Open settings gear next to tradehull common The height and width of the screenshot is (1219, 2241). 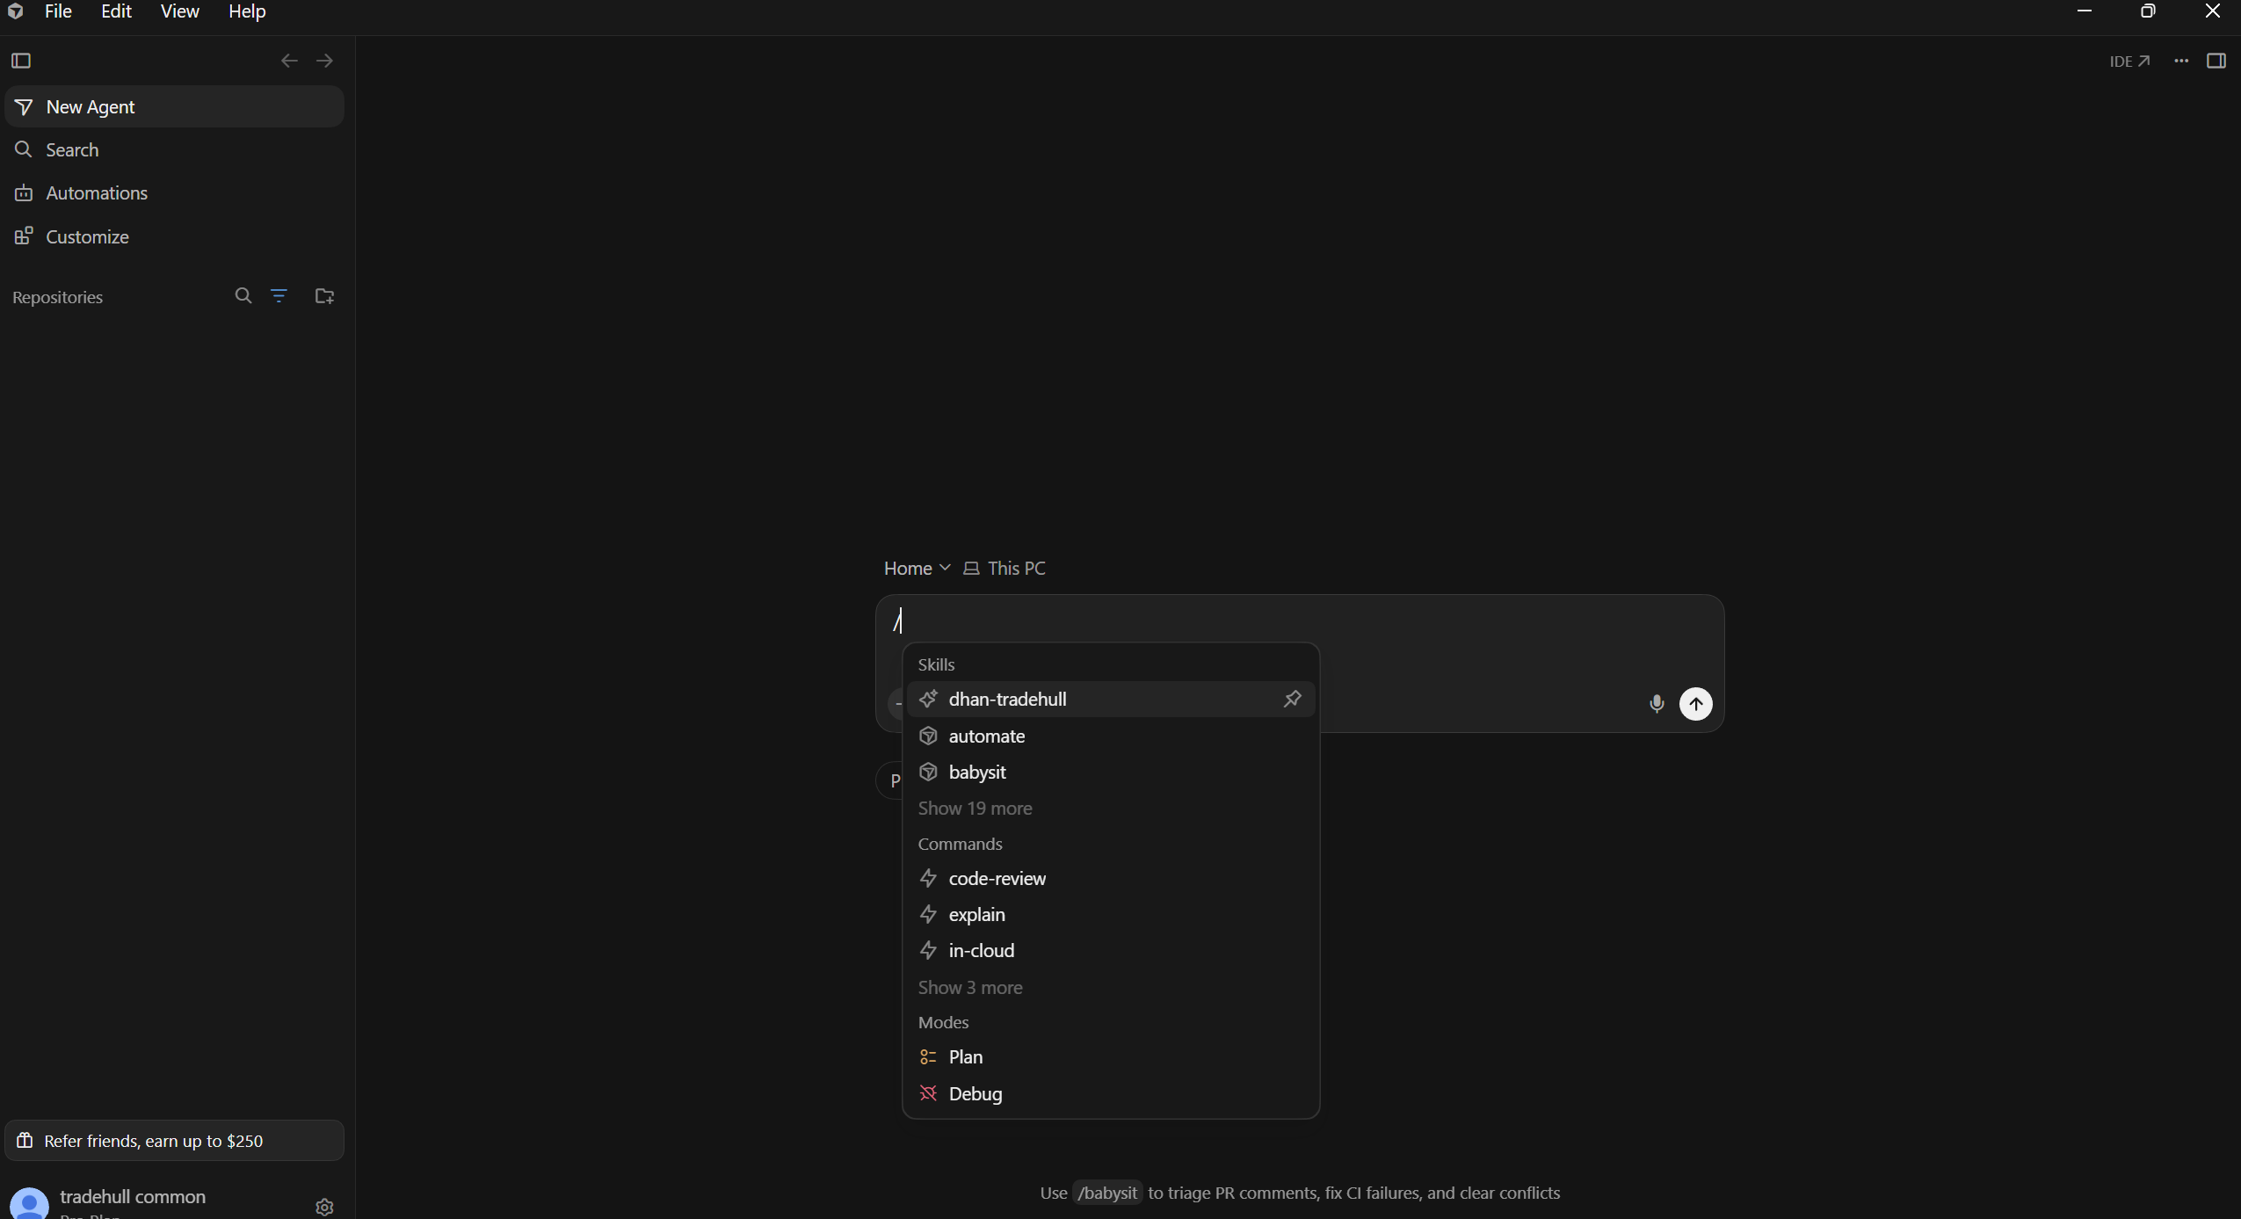324,1207
